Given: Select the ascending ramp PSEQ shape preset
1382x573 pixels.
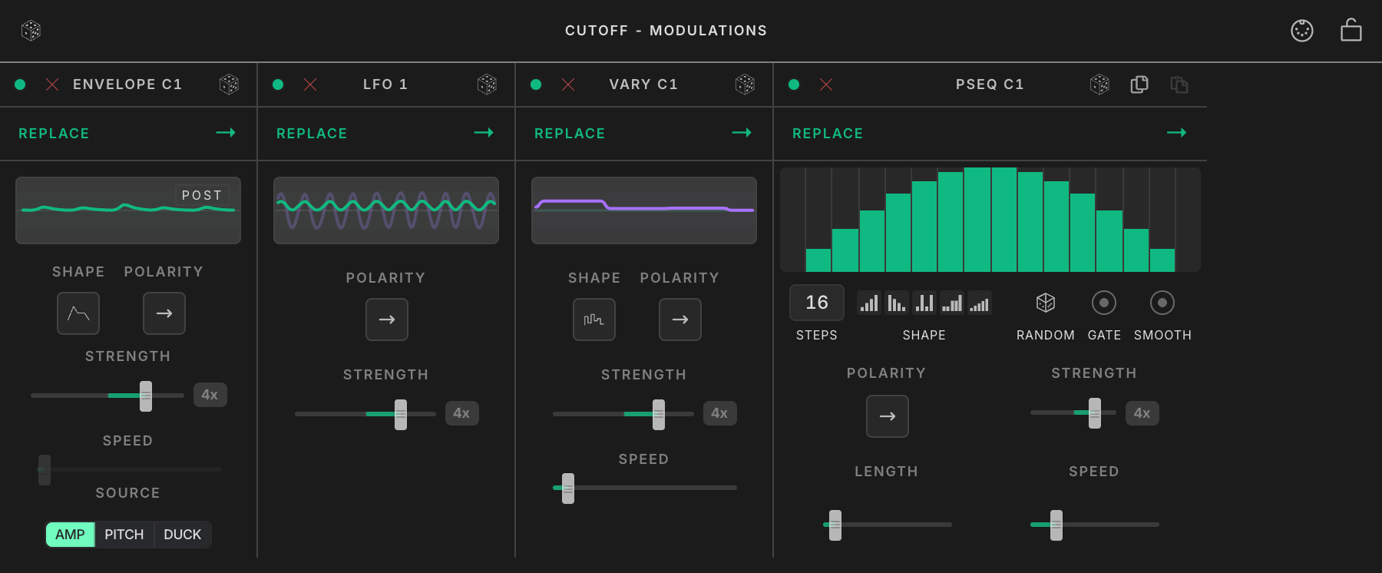Looking at the screenshot, I should 869,303.
